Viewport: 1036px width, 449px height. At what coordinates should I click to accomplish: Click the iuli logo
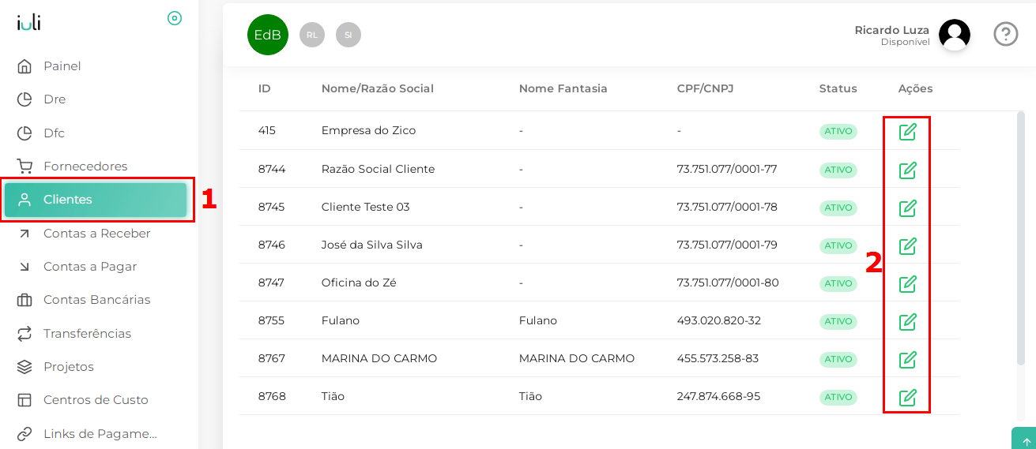point(29,22)
